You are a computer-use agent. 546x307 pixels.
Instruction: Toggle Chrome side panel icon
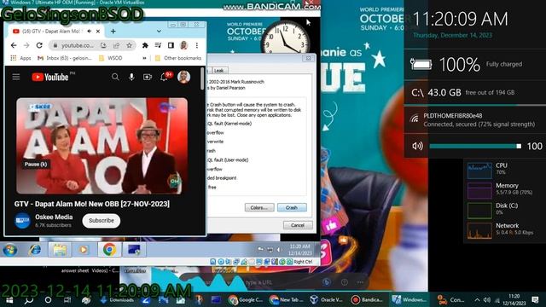click(171, 45)
